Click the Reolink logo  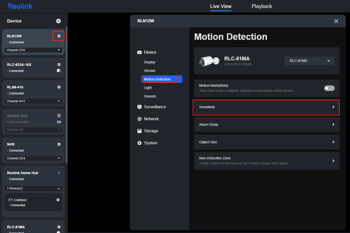(20, 6)
